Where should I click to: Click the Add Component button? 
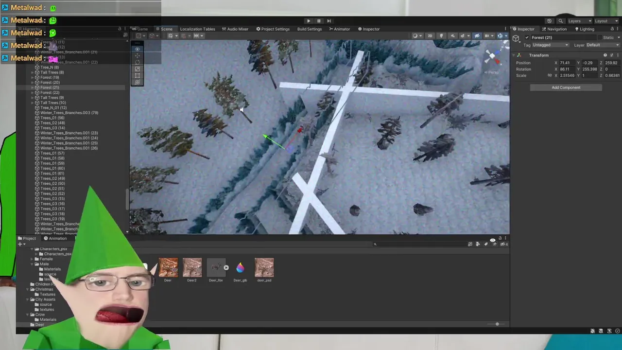point(566,87)
